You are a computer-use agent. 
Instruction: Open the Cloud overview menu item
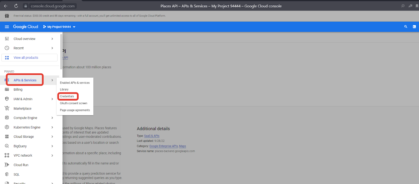click(24, 39)
